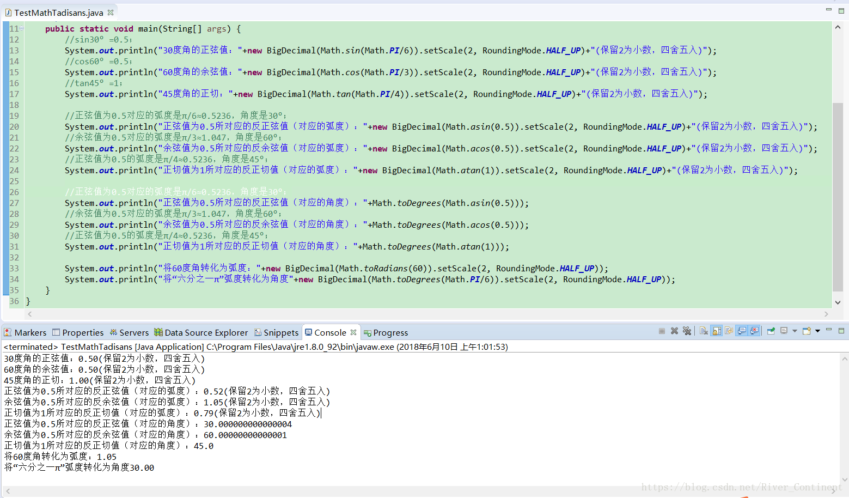
Task: Close the TestMathTadisans.java editor tab
Action: [x=111, y=12]
